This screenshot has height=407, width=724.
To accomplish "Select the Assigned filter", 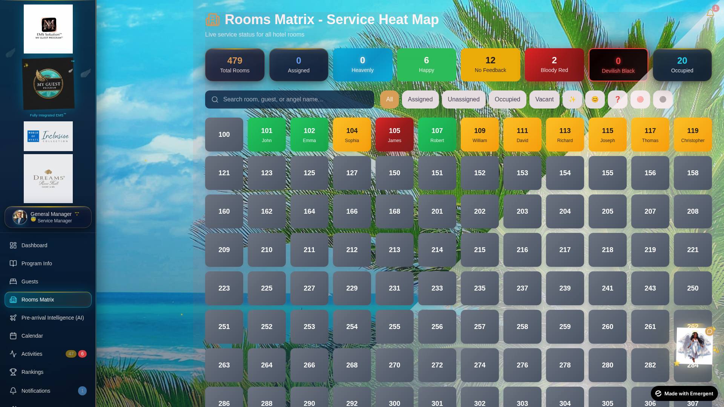I will coord(420,99).
